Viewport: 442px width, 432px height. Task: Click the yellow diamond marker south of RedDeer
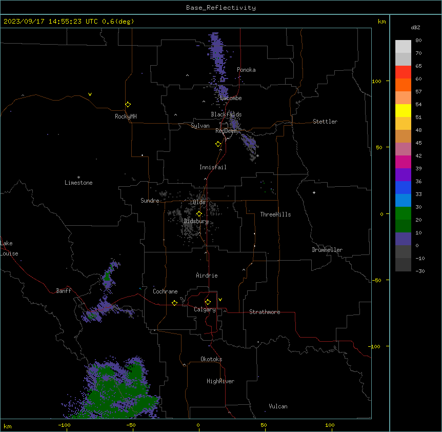click(x=218, y=144)
